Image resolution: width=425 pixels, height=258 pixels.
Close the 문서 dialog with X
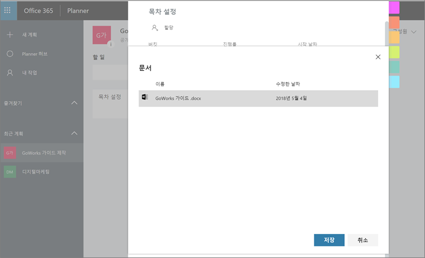click(x=377, y=57)
